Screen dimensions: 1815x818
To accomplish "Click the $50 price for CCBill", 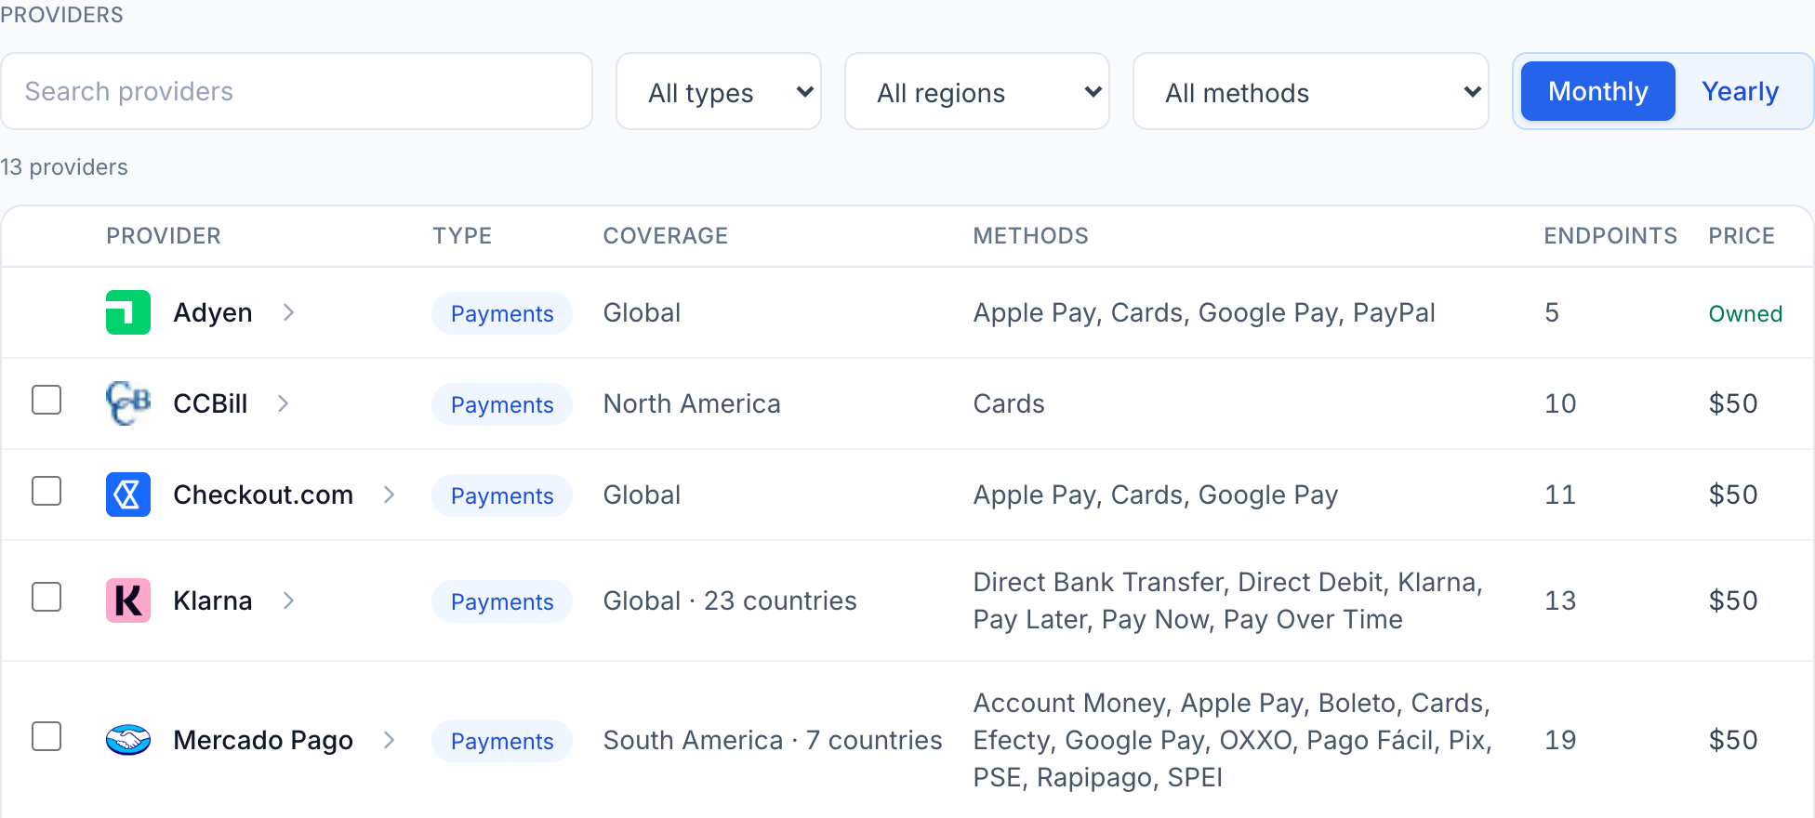I will click(x=1733, y=403).
